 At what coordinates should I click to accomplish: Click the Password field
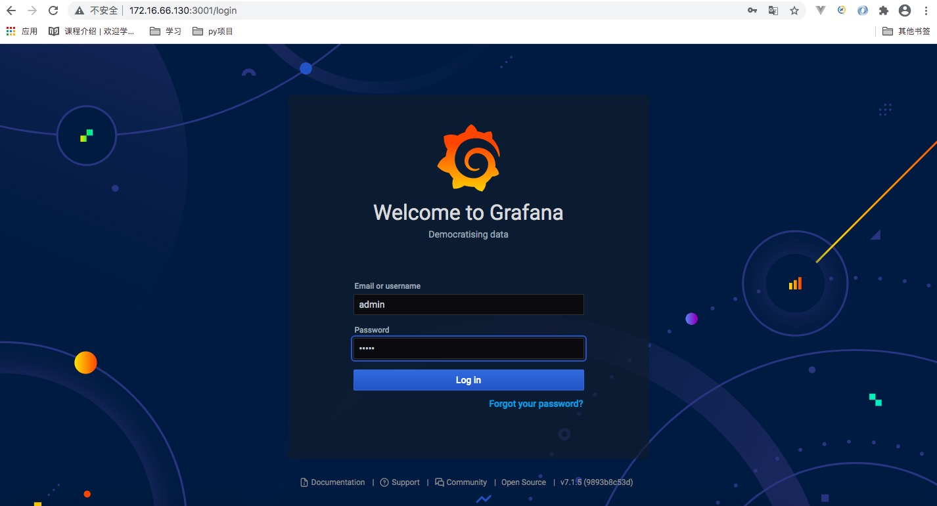pos(468,348)
